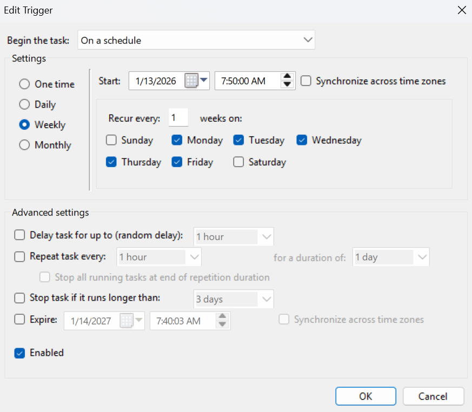Enable the random delay option
The width and height of the screenshot is (472, 412).
[x=19, y=235]
